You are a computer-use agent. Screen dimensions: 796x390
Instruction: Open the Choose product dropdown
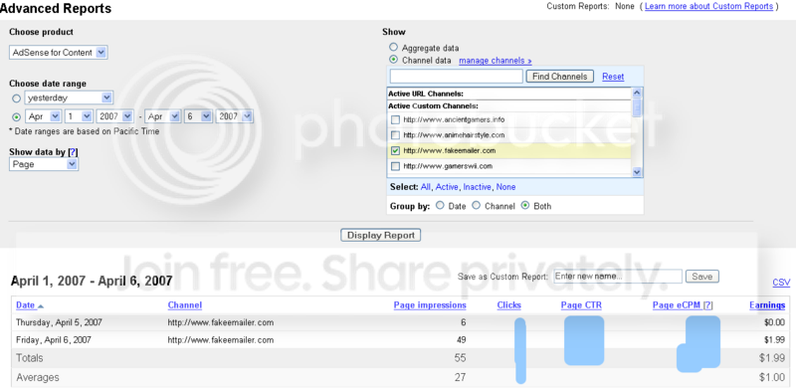pos(59,53)
